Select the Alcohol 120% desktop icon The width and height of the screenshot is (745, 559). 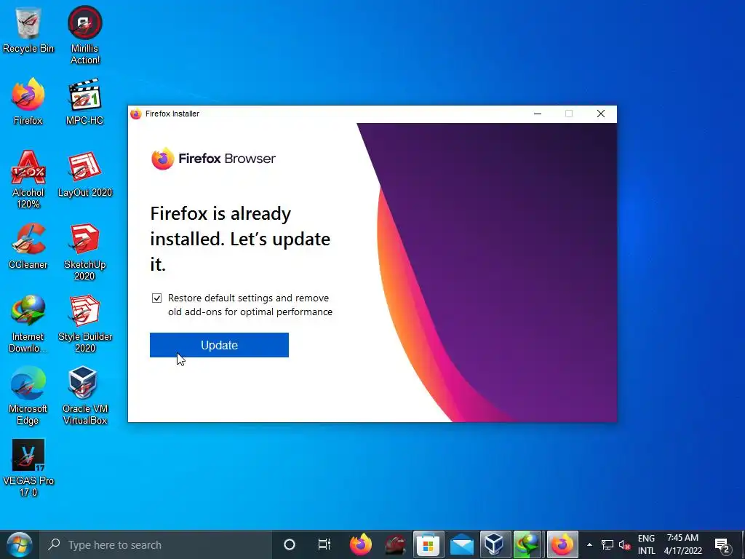click(x=28, y=179)
